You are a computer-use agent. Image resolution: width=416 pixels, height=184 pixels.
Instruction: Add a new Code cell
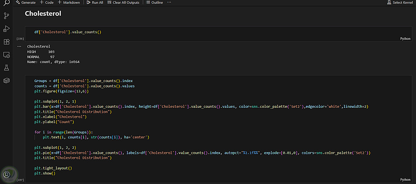(47, 2)
